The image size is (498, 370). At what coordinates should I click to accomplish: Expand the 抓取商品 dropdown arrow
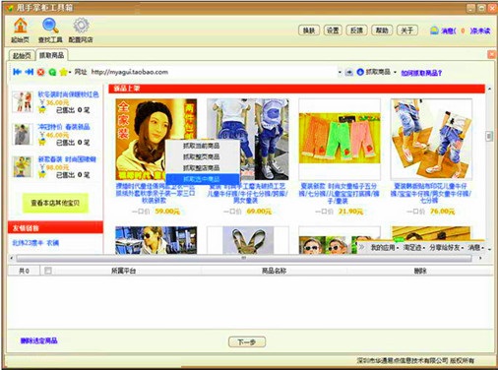pos(395,72)
